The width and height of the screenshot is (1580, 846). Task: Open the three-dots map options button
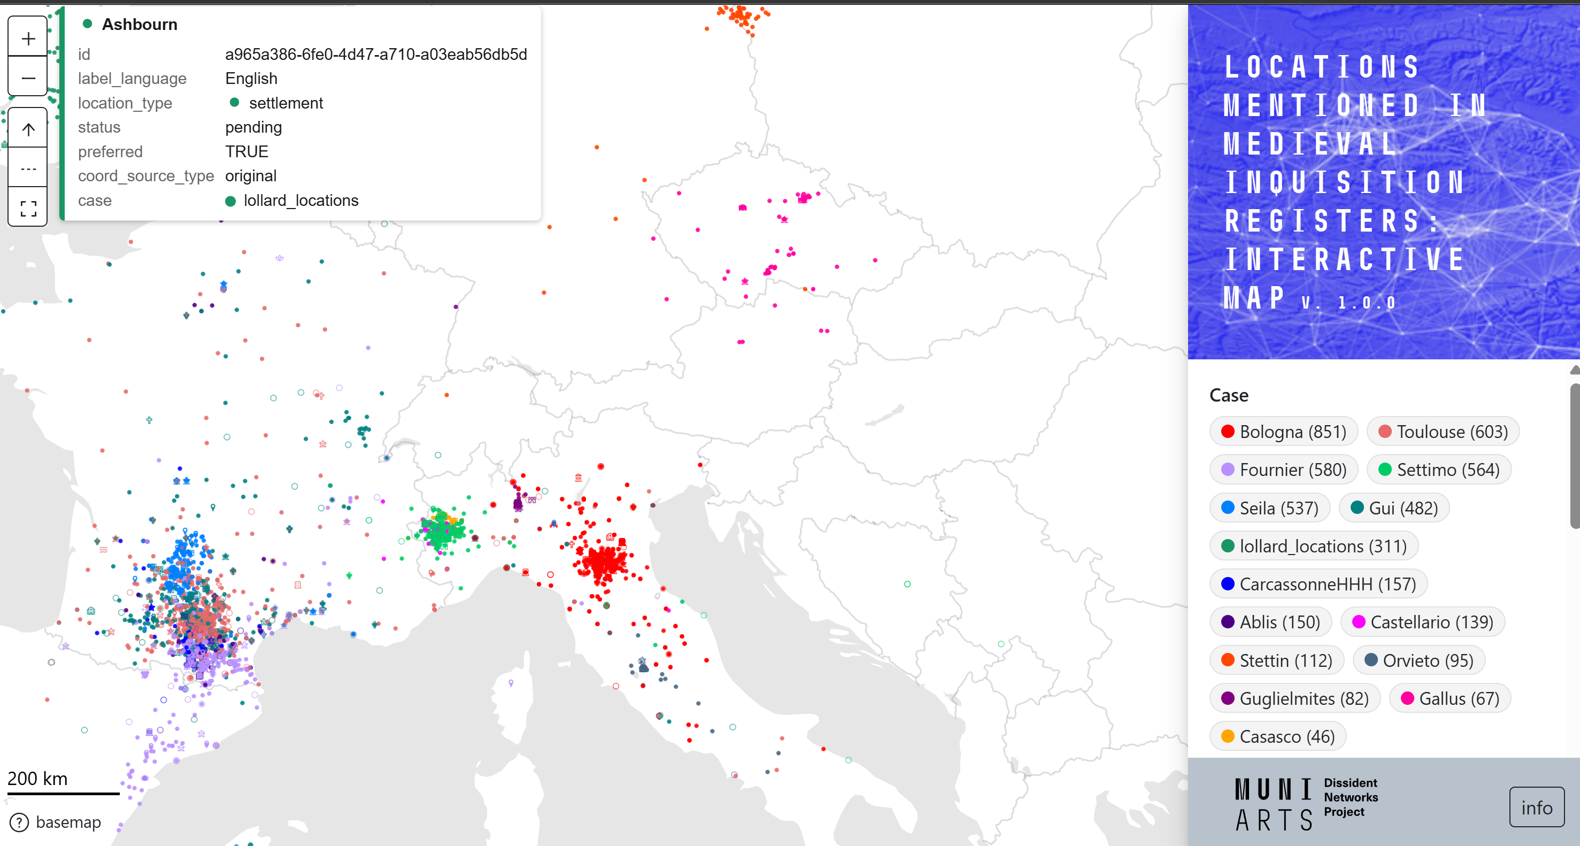pyautogui.click(x=28, y=168)
